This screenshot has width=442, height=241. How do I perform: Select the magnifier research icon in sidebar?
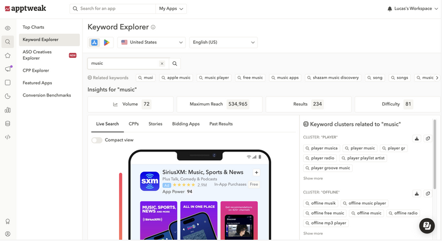tap(7, 42)
